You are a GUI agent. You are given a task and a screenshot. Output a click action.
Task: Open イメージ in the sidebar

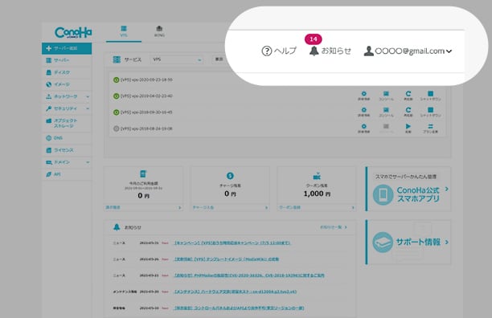[x=67, y=84]
